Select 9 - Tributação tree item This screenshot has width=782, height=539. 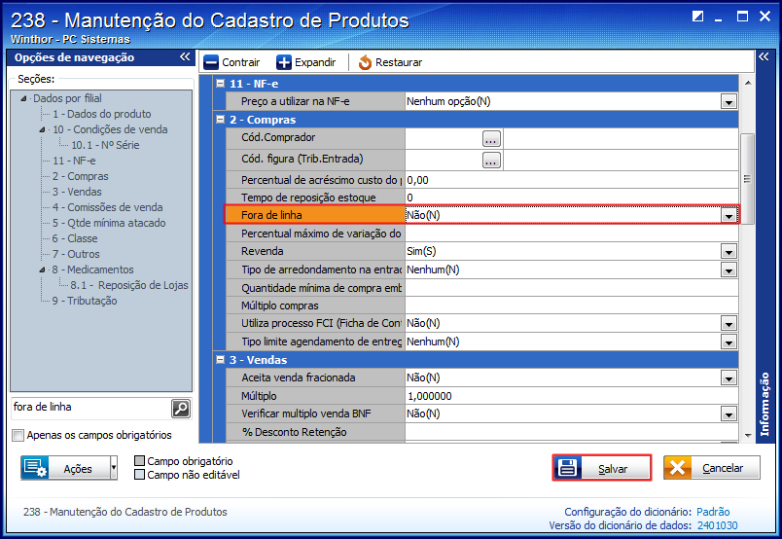[85, 301]
